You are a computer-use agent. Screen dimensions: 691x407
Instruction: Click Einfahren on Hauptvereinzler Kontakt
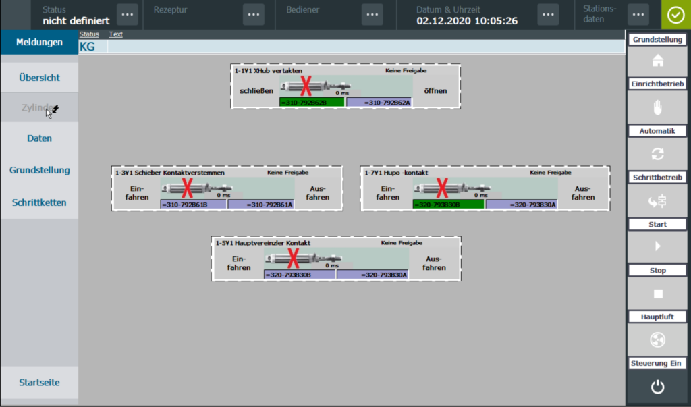(x=238, y=263)
